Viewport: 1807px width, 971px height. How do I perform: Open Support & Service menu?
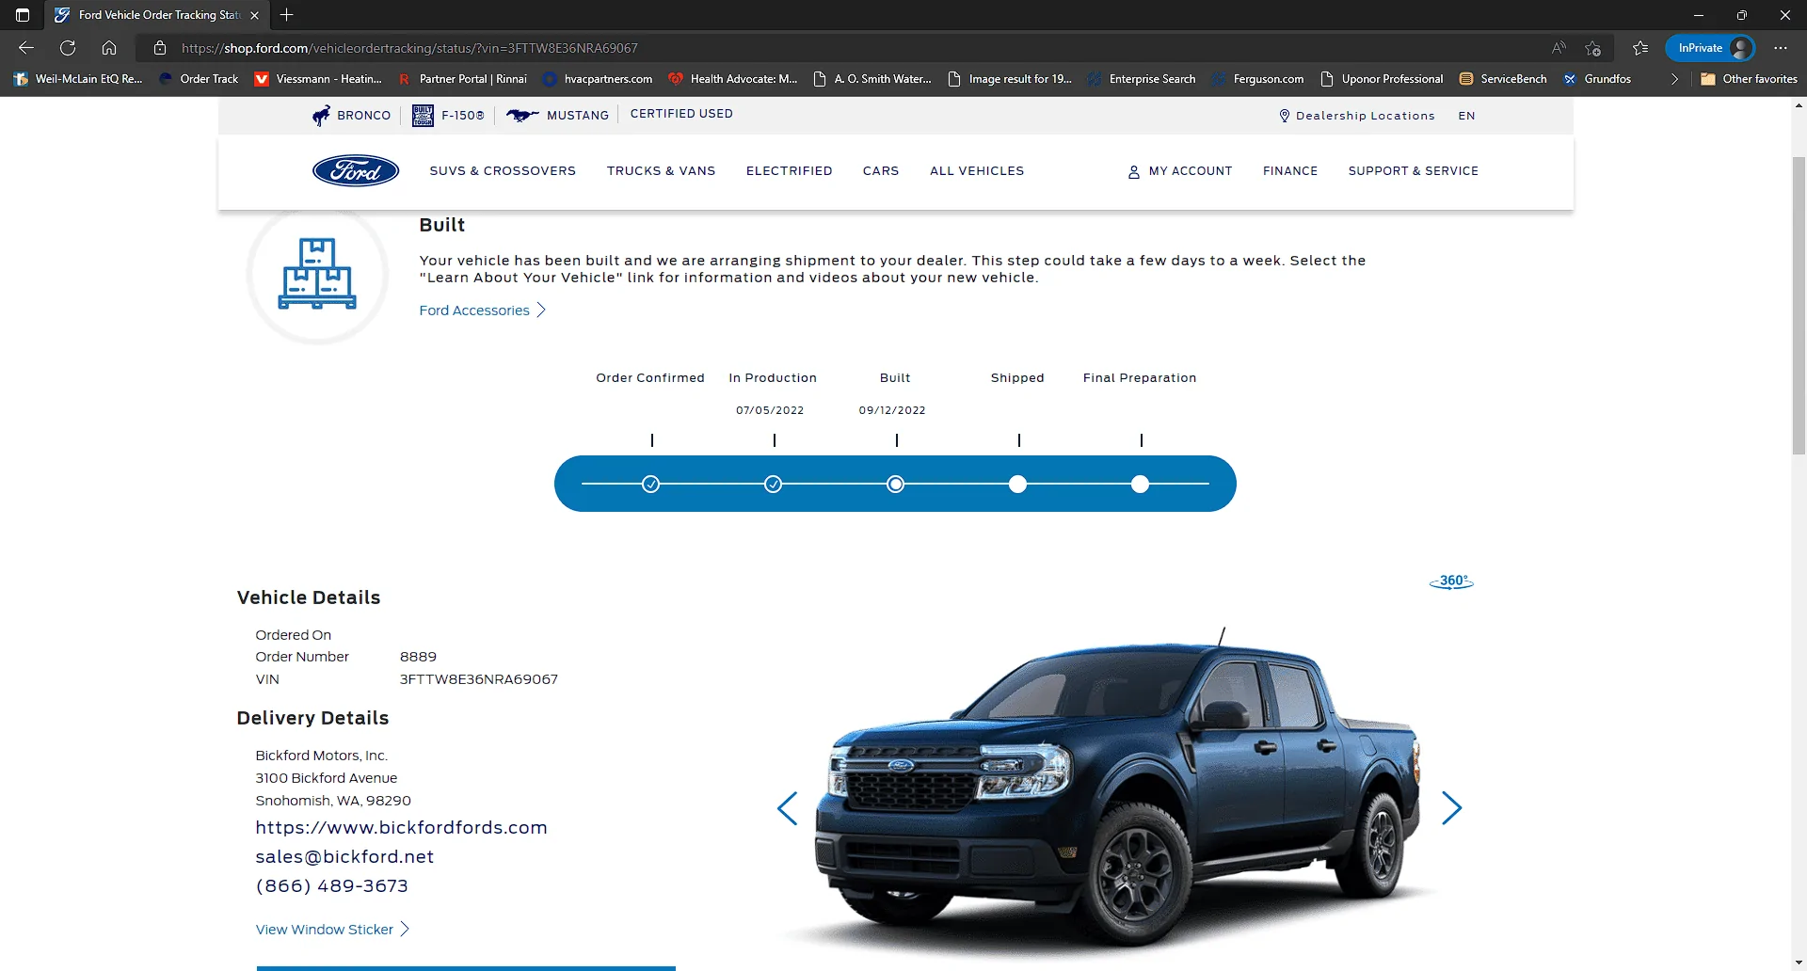click(x=1413, y=170)
